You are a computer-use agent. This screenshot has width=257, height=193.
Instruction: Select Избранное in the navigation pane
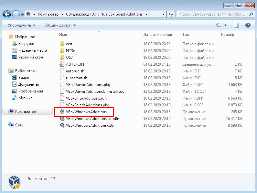click(x=25, y=37)
